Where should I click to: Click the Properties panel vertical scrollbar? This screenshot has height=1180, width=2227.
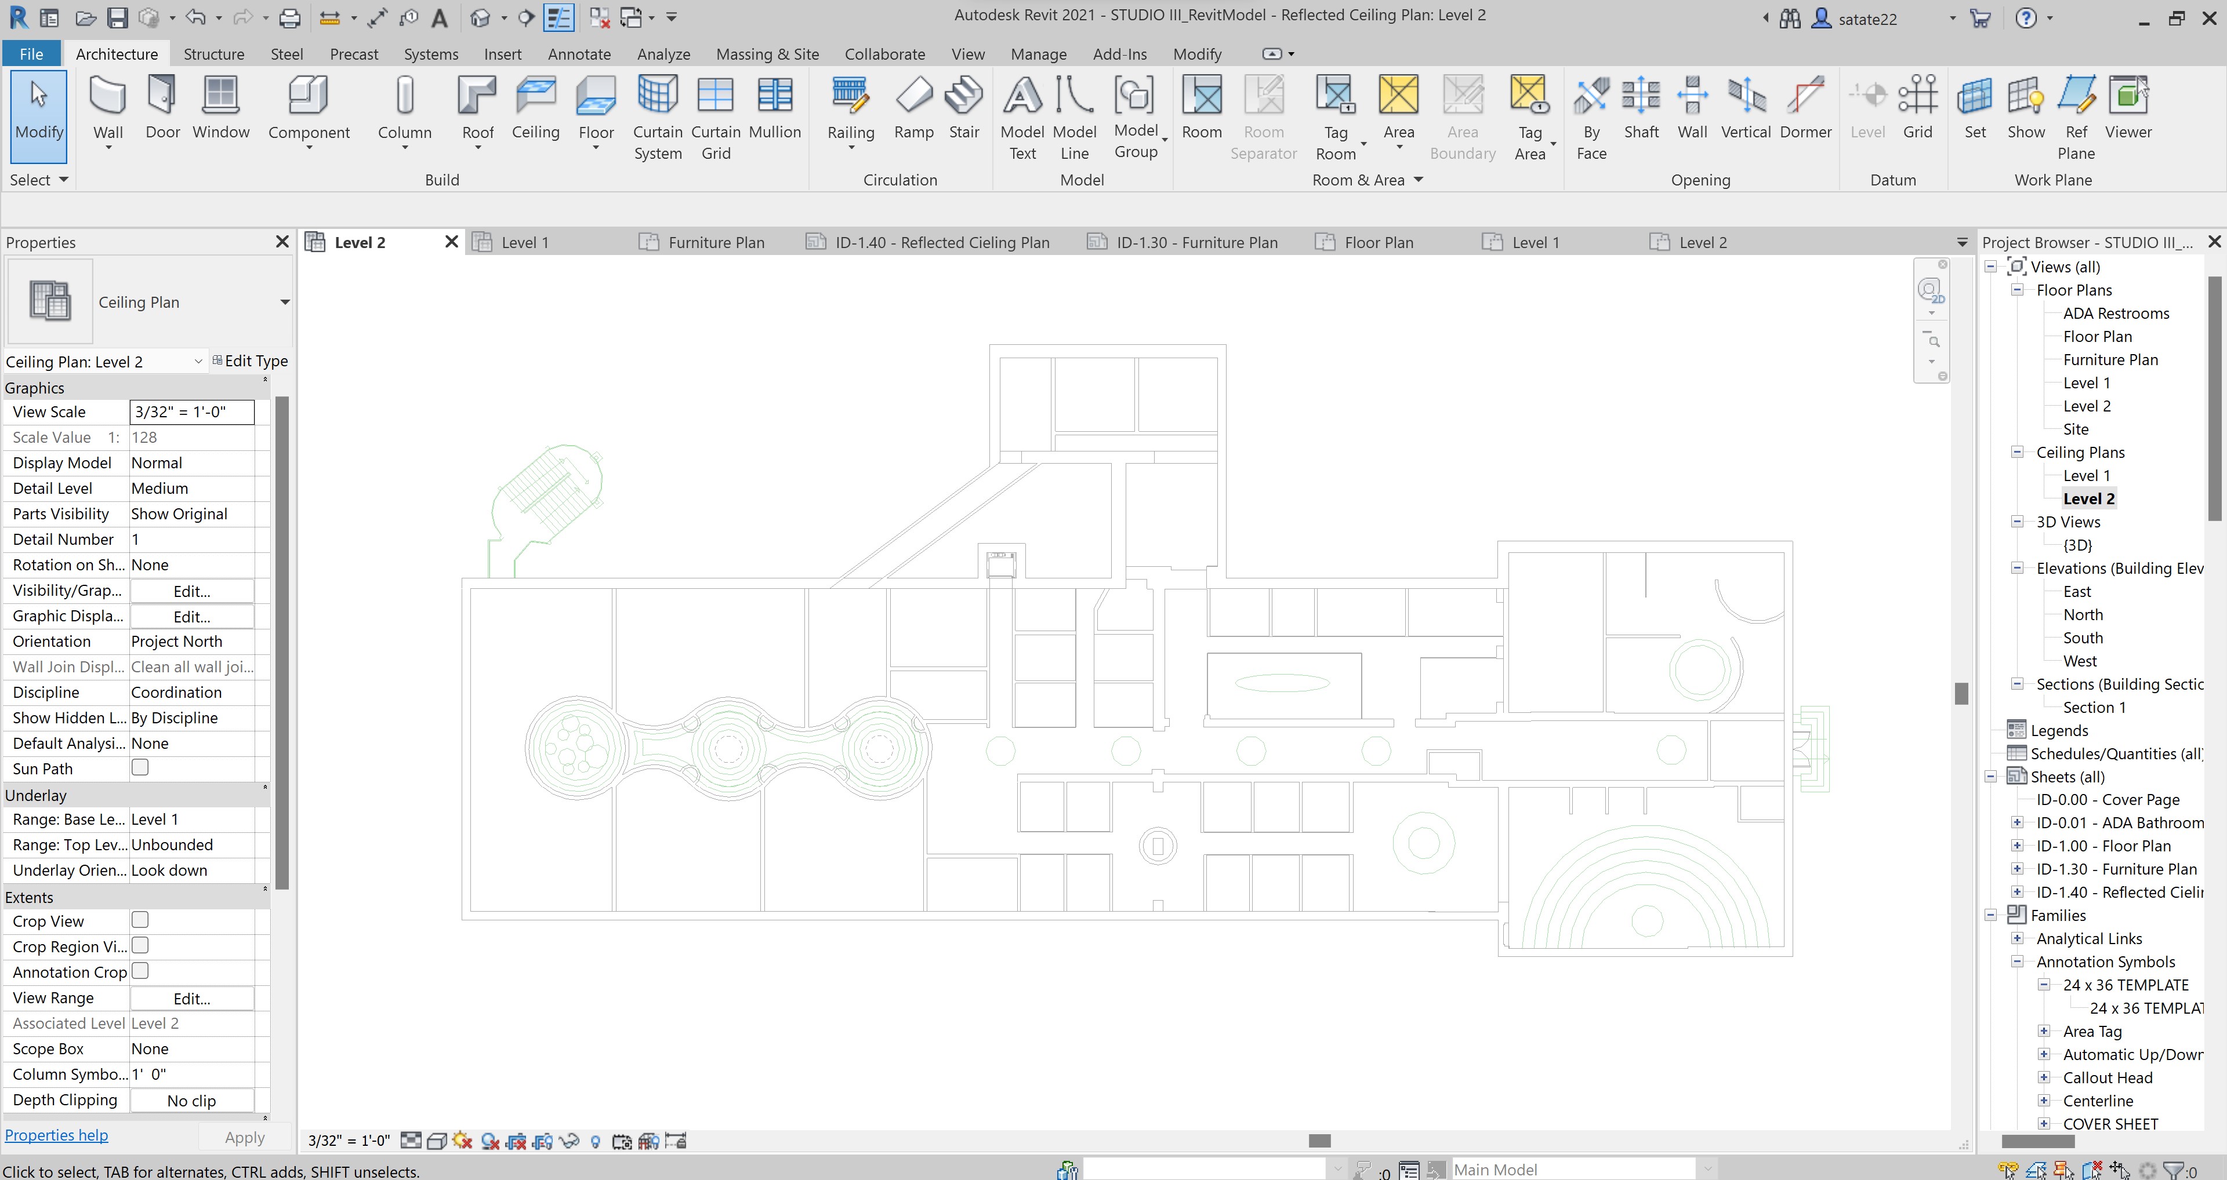pos(281,643)
